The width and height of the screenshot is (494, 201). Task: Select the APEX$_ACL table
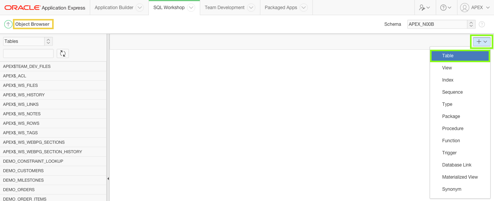click(53, 76)
